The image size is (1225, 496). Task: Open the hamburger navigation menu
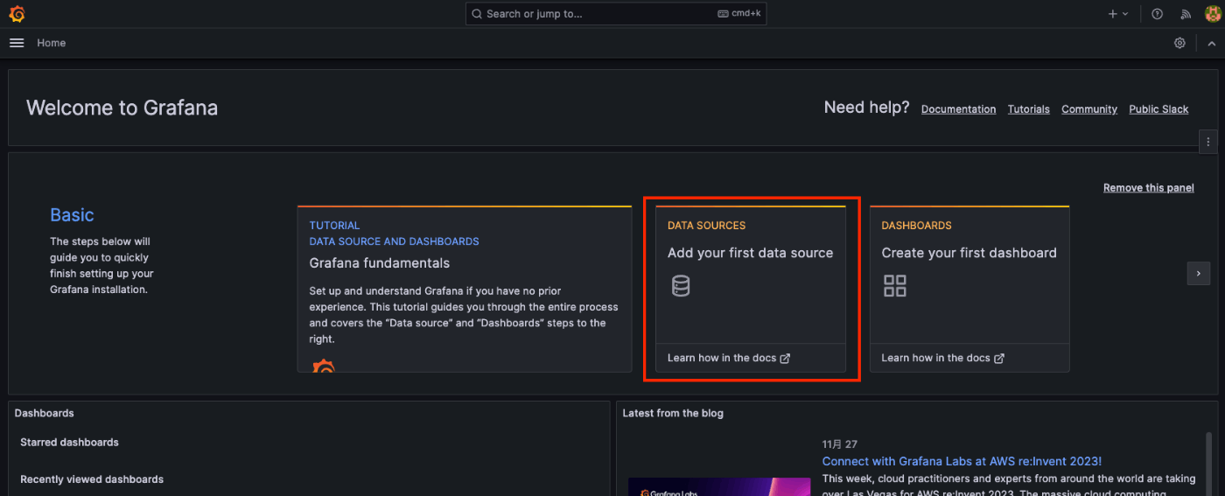tap(17, 43)
